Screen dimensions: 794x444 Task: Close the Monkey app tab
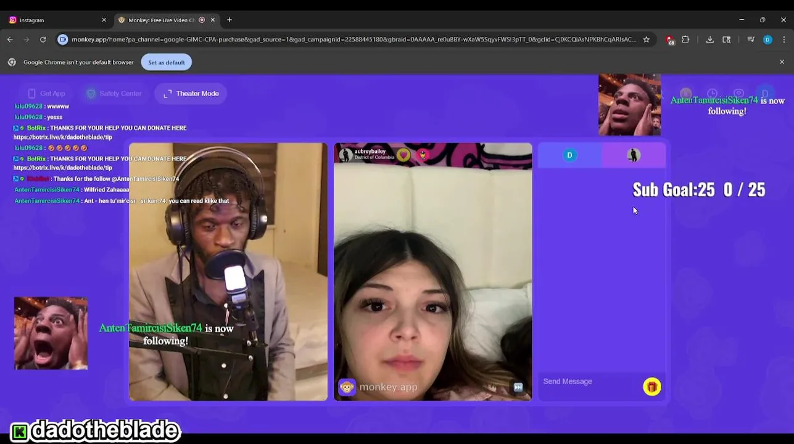(x=213, y=20)
